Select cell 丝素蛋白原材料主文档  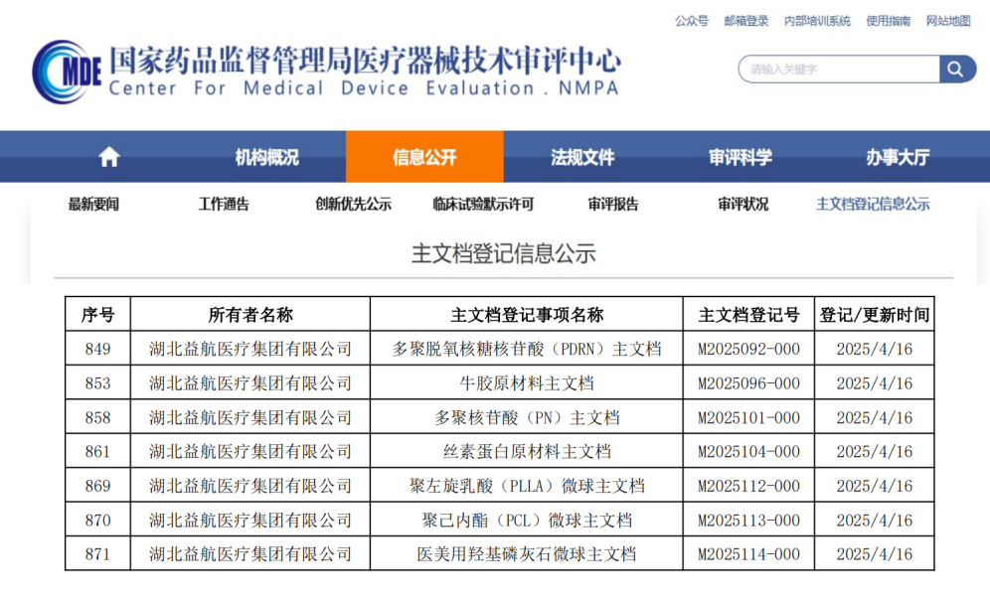(527, 451)
